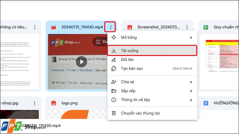This screenshot has height=134, width=239.
Task: Click the Ctrl+C Ctrl+V shortcut text
Action: (x=183, y=69)
